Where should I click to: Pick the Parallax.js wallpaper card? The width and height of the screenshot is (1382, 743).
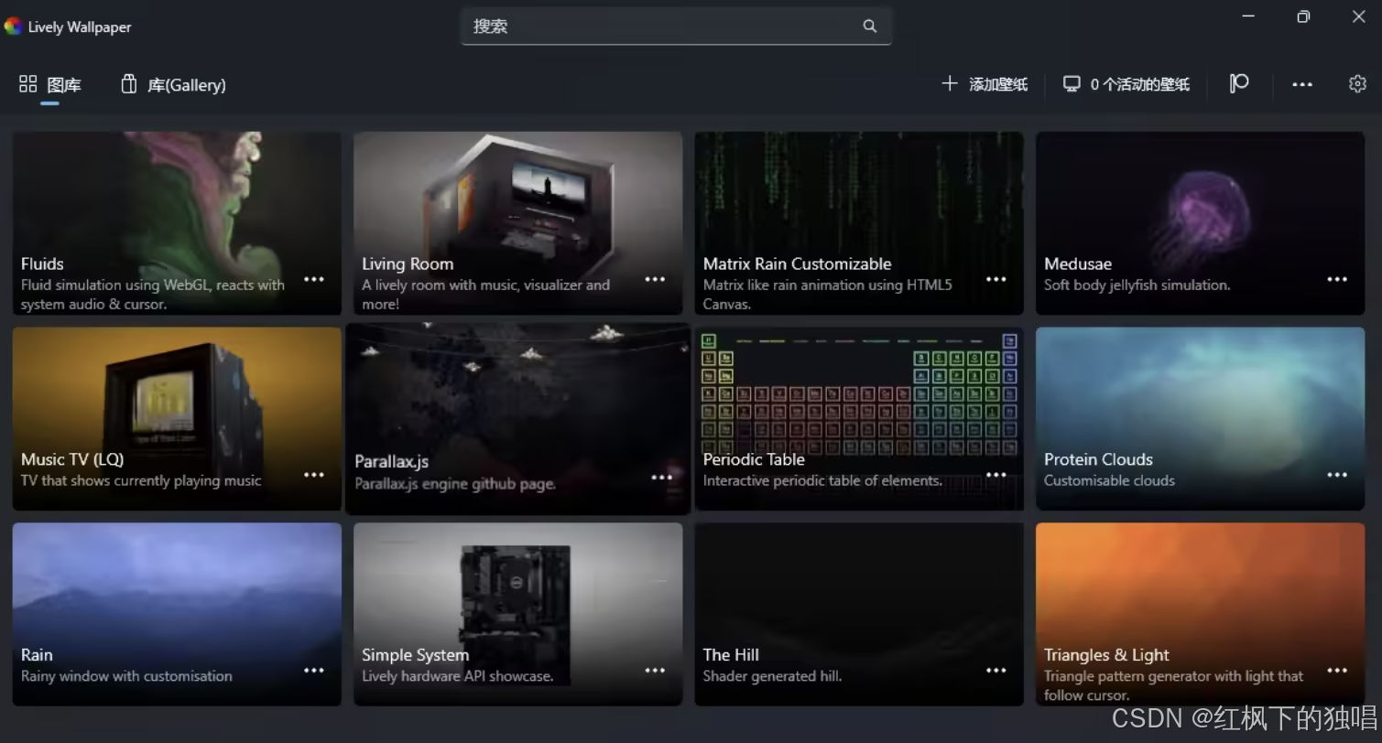(518, 419)
